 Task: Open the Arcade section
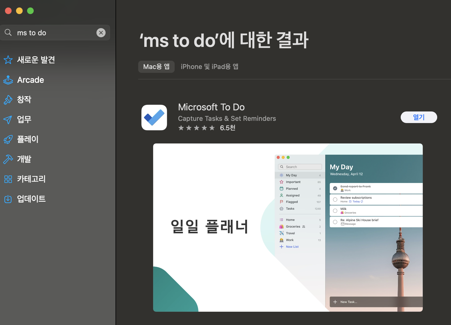[30, 80]
